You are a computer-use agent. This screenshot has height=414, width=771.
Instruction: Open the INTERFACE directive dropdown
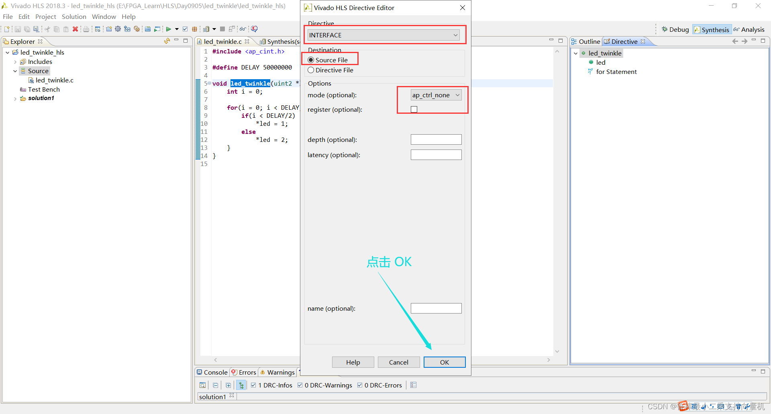pos(383,35)
